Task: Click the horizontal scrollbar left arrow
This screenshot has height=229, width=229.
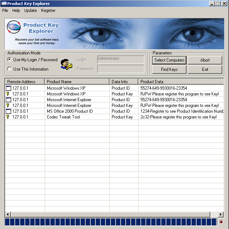Action: 8,214
